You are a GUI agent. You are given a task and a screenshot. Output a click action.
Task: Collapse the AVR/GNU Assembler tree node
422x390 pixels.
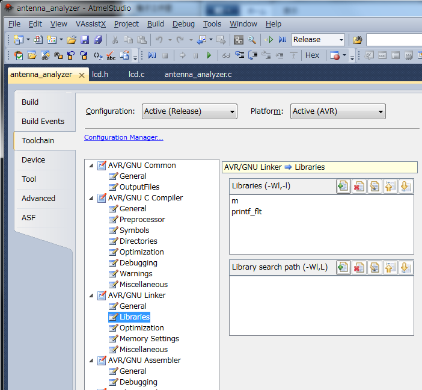point(91,361)
